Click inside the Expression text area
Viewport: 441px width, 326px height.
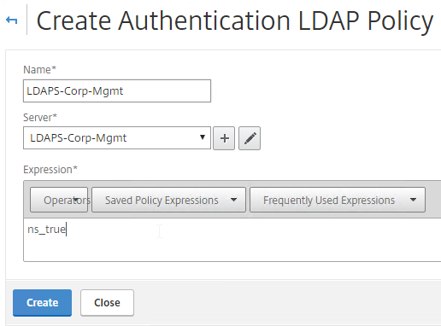click(x=232, y=240)
